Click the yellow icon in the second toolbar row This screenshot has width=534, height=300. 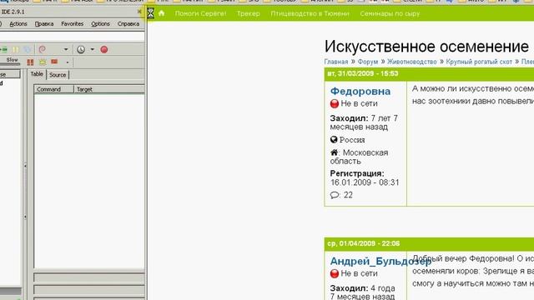tap(43, 62)
